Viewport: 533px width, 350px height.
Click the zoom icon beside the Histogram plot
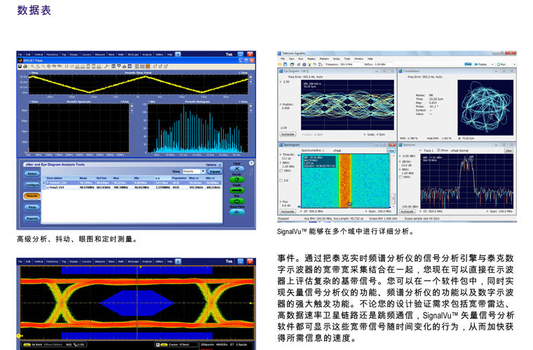(251, 106)
